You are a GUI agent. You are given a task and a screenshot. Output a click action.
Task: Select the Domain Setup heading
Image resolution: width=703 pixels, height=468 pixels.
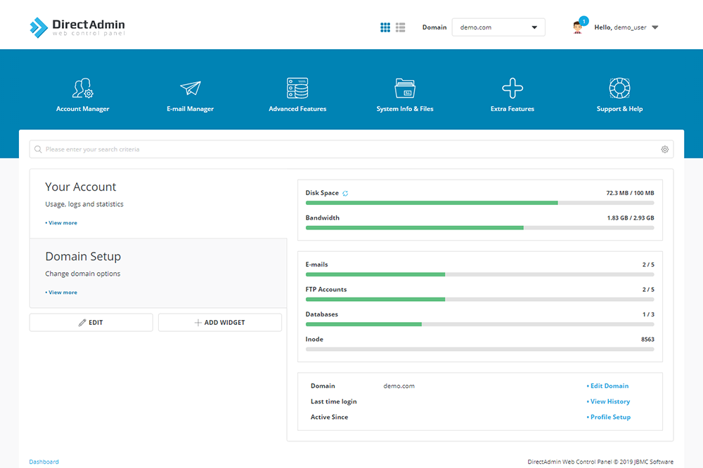(83, 256)
